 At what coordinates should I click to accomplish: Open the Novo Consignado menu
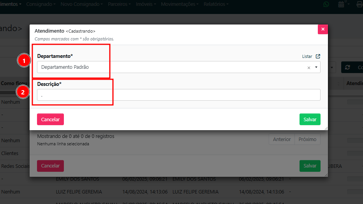point(82,4)
